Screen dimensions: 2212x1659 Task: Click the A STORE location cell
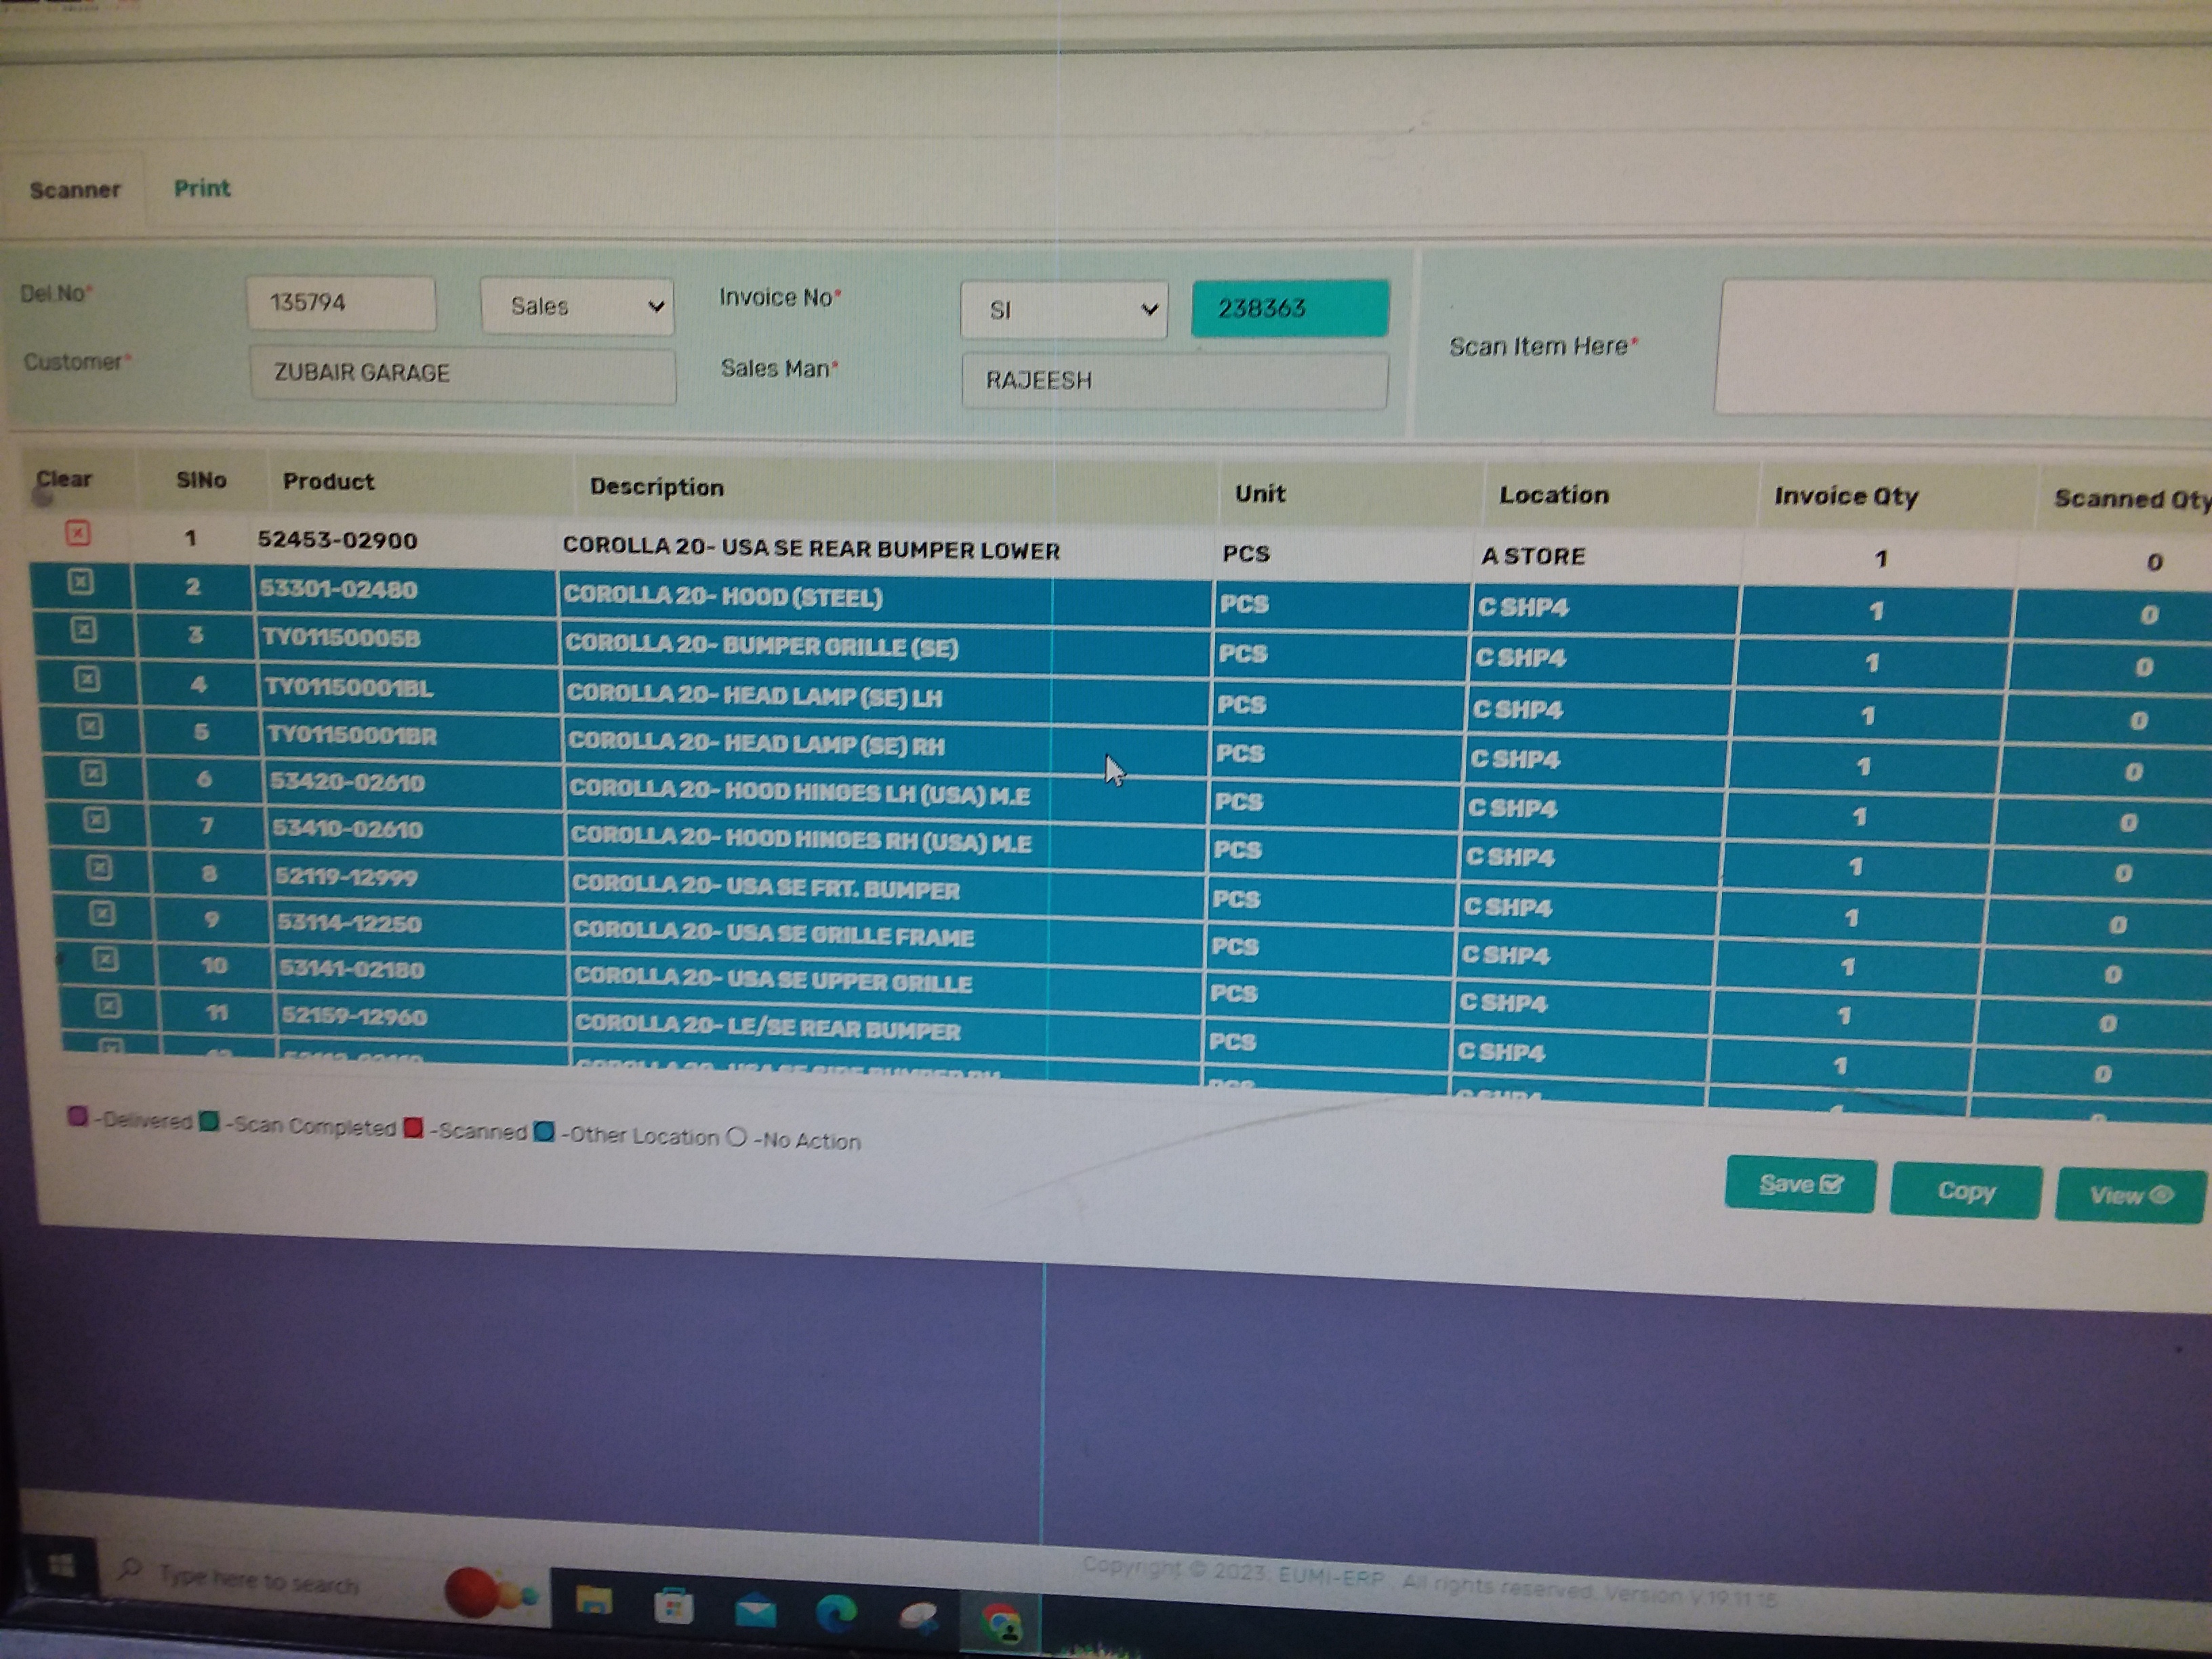coord(1533,556)
